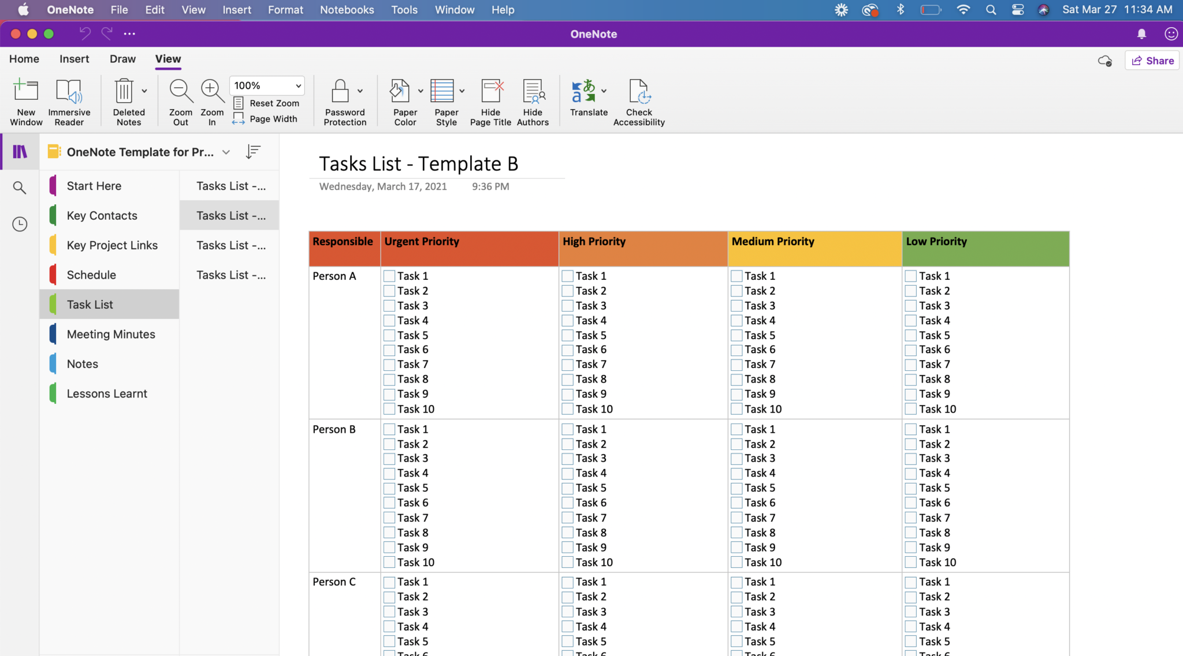Select the View tab in ribbon
The width and height of the screenshot is (1183, 656).
point(168,58)
